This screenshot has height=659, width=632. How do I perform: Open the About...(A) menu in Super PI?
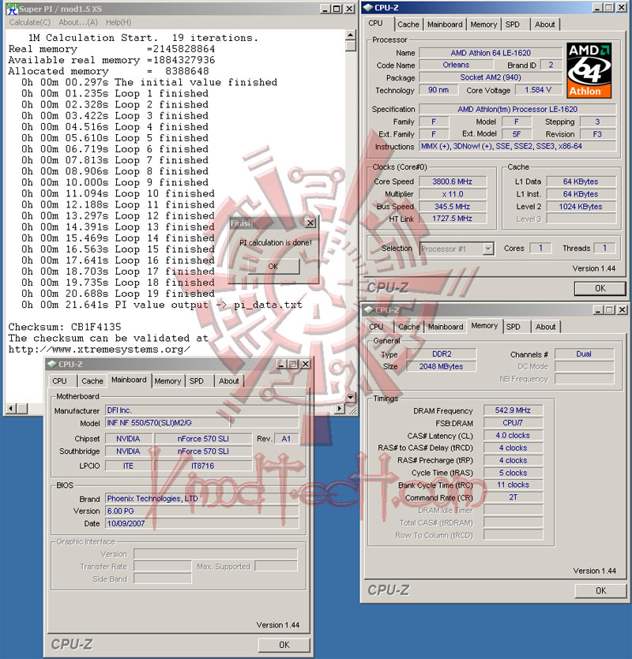(x=78, y=22)
